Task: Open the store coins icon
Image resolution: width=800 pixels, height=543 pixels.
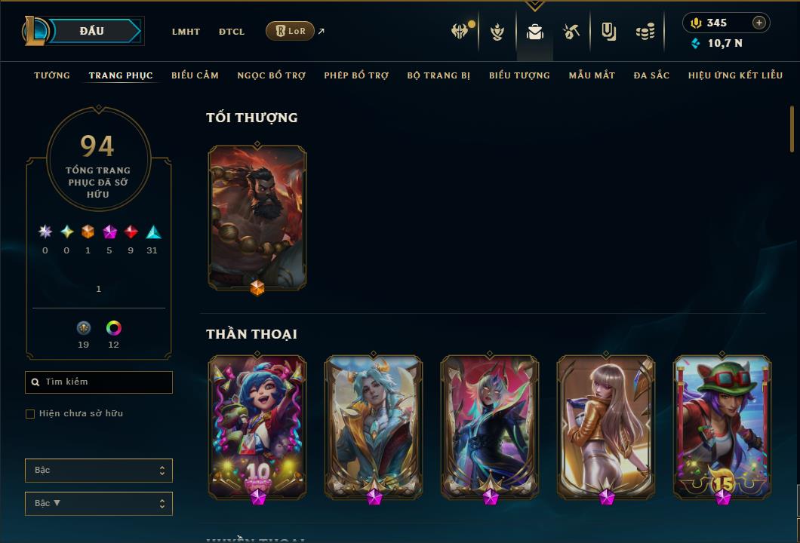Action: click(645, 32)
